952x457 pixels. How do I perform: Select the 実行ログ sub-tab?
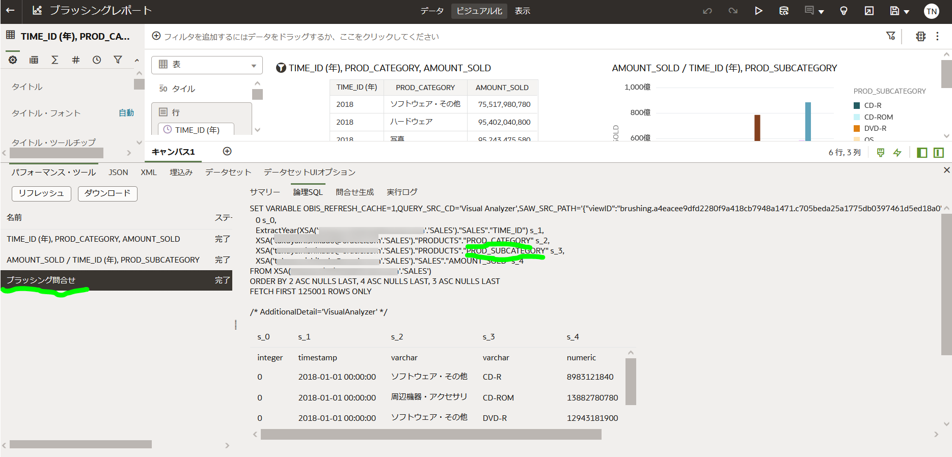402,192
